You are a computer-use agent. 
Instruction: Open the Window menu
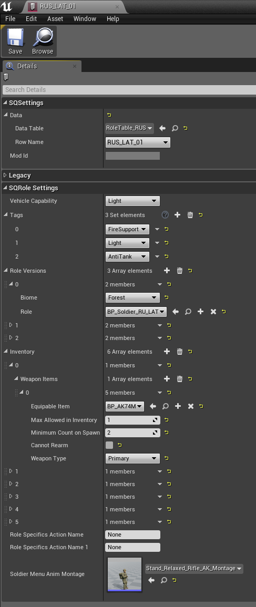click(x=85, y=18)
